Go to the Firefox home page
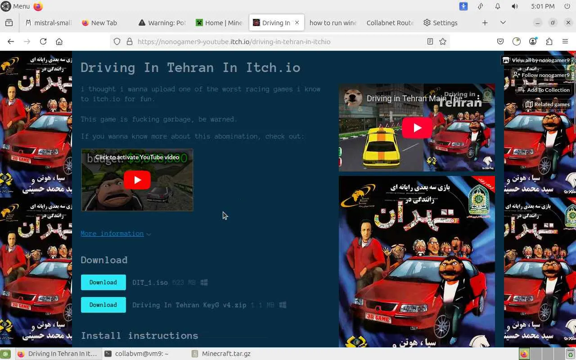The image size is (576, 360). pos(59,41)
